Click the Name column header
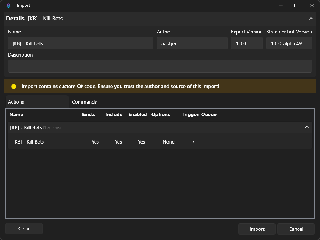Screen dimensions: 320x240 coord(16,114)
